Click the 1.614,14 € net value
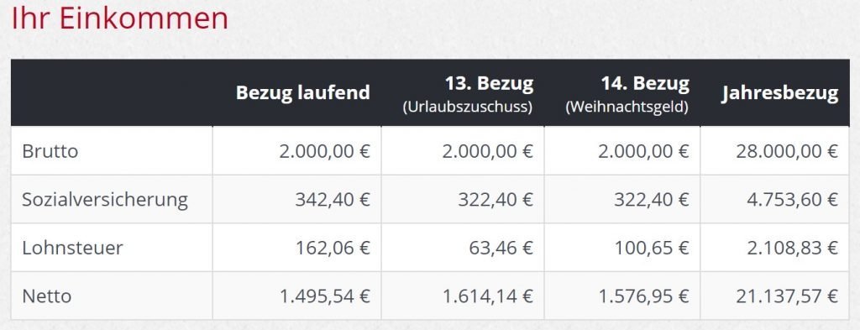The image size is (860, 330). 488,296
